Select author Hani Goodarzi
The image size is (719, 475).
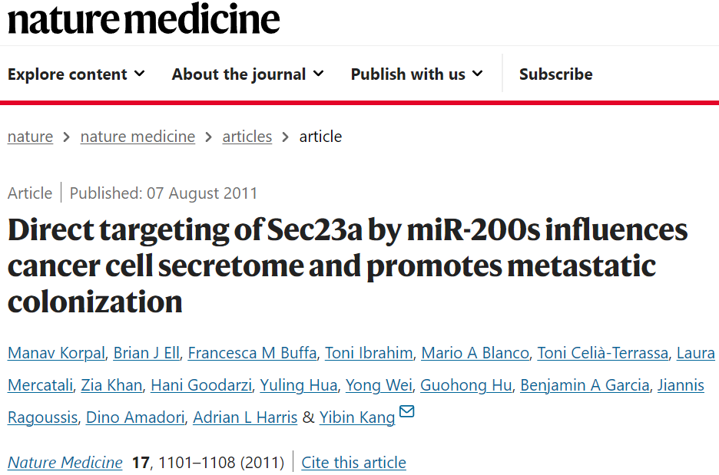pyautogui.click(x=201, y=385)
